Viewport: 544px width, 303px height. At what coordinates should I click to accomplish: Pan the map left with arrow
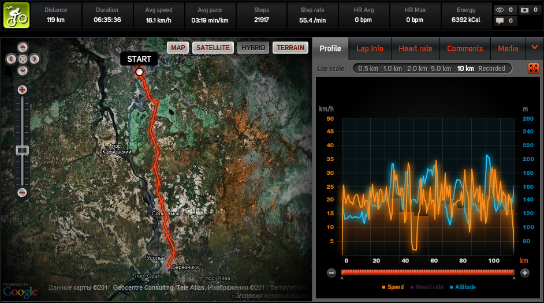pos(12,59)
